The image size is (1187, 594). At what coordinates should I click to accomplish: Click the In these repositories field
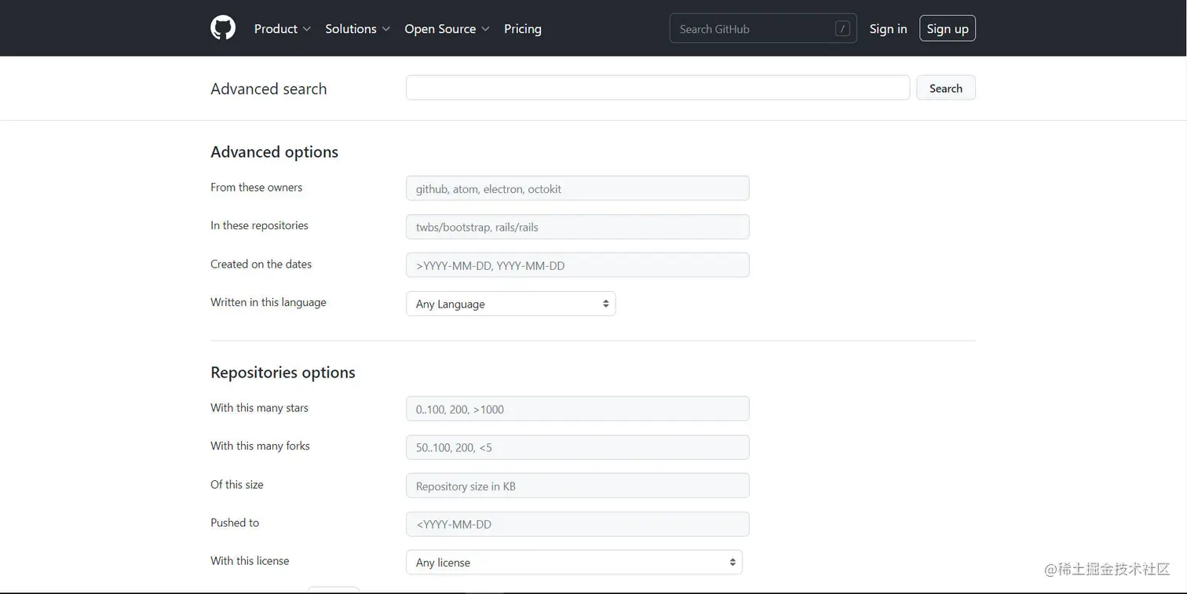coord(577,227)
